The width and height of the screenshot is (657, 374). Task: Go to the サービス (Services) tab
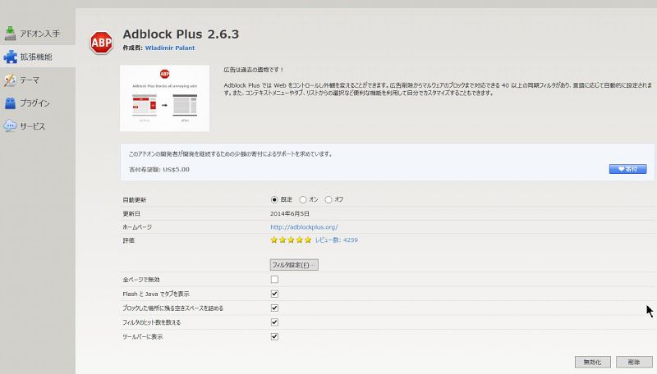37,126
